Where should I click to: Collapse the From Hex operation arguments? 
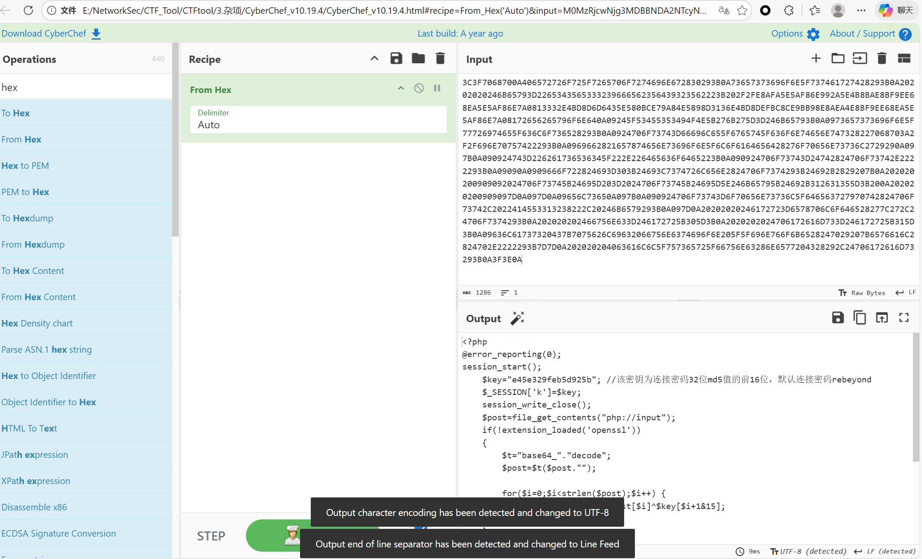401,88
